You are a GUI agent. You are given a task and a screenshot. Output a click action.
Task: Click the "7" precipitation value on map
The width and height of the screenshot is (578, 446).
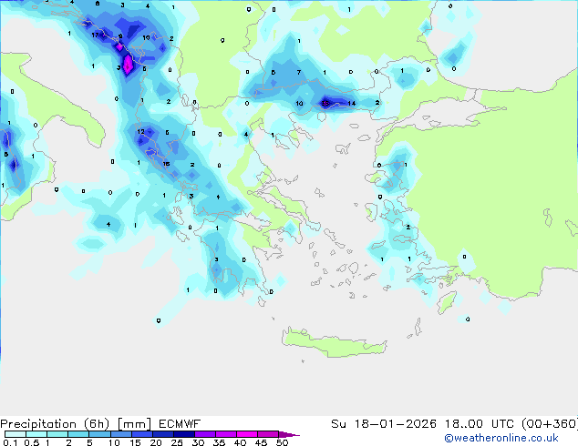pos(299,72)
